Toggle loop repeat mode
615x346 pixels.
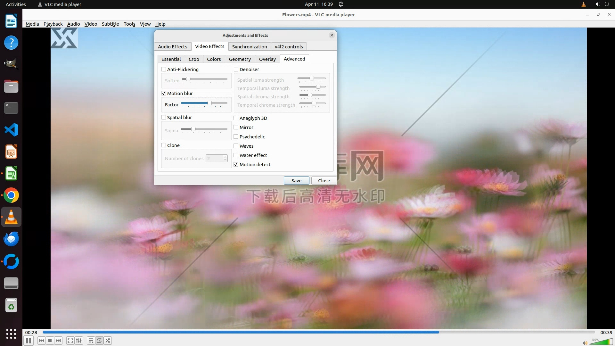click(99, 341)
